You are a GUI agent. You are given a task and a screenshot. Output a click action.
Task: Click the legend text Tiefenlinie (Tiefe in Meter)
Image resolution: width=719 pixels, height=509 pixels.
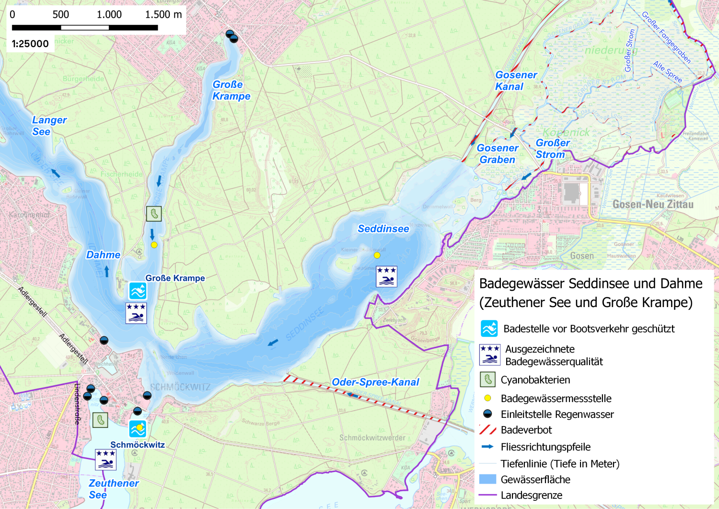pyautogui.click(x=560, y=464)
